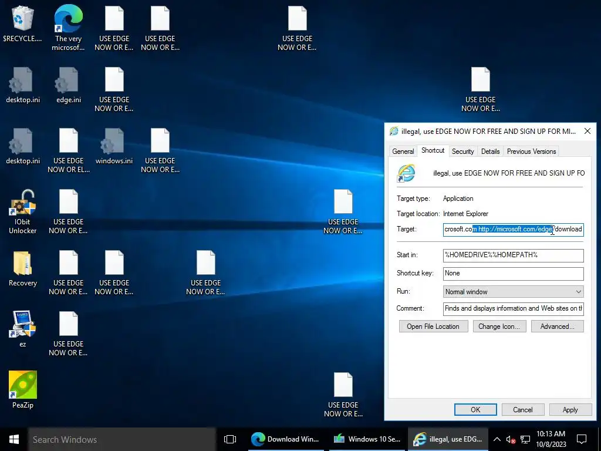Image resolution: width=601 pixels, height=451 pixels.
Task: Select the ez shortcut icon
Action: point(22,329)
